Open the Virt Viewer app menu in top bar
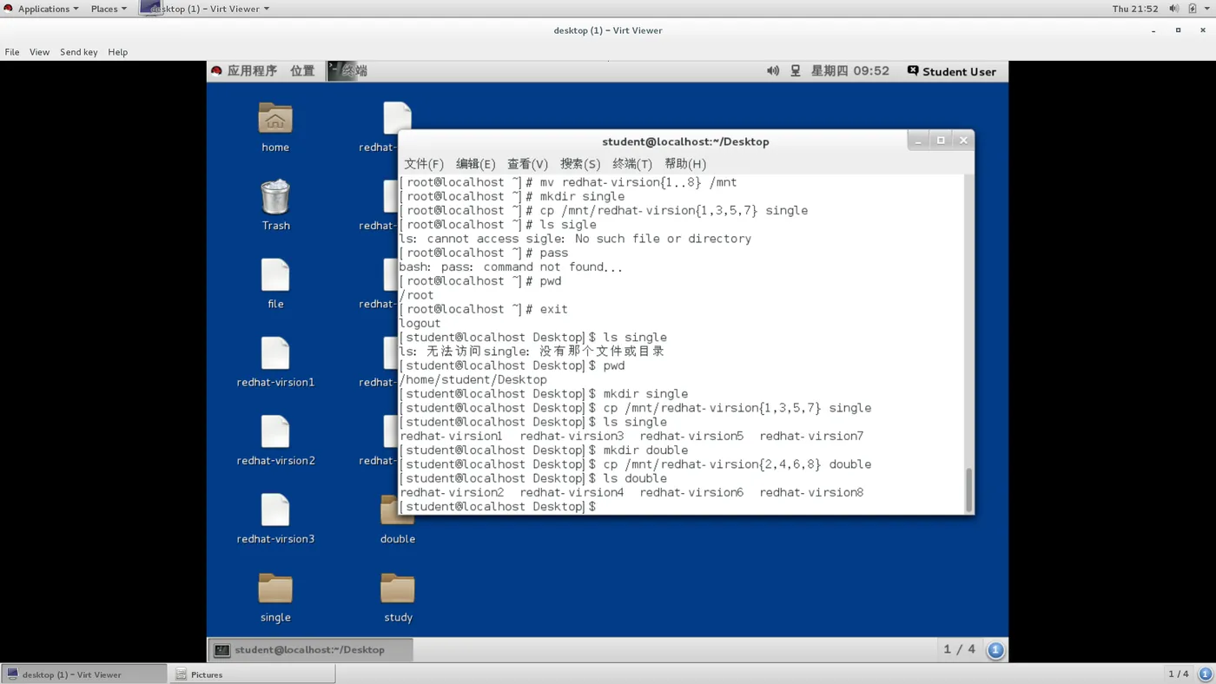 (x=205, y=9)
